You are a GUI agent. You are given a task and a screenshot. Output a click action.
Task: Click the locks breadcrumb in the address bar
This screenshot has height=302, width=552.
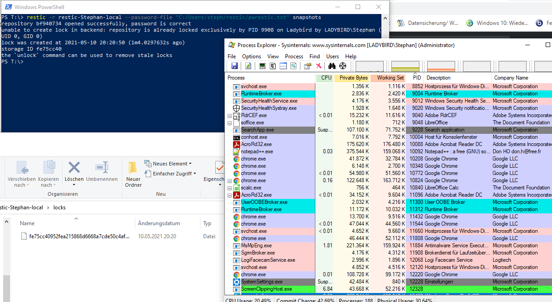[59, 208]
